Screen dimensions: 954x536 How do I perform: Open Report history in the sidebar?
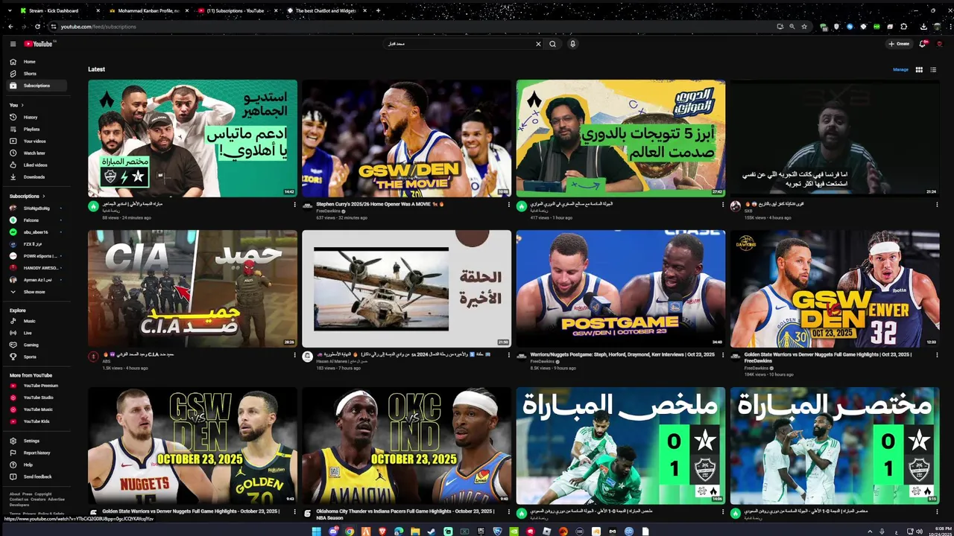click(x=37, y=453)
